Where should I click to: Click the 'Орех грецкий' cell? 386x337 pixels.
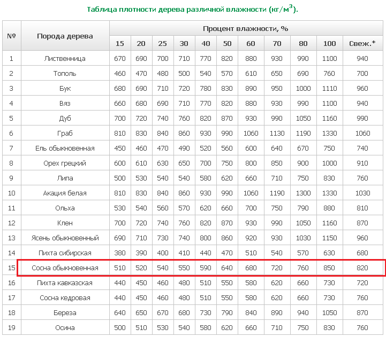tap(65, 163)
